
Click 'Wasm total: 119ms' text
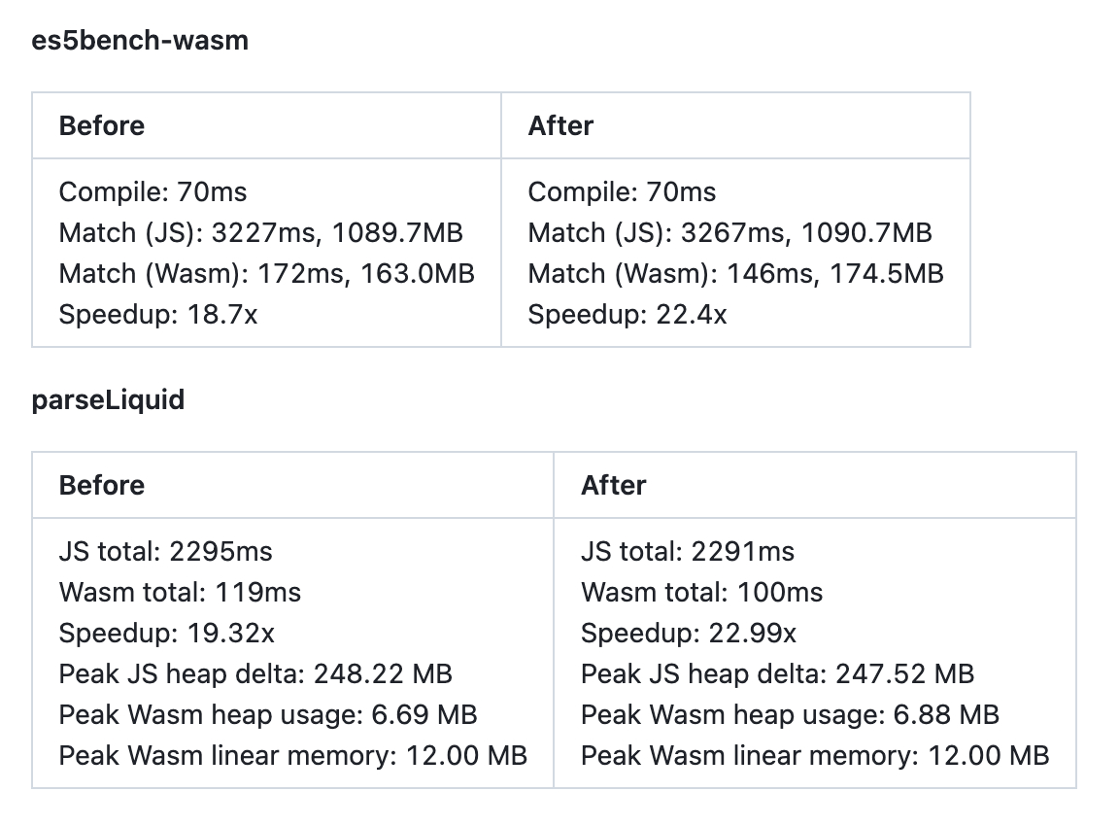coord(180,593)
